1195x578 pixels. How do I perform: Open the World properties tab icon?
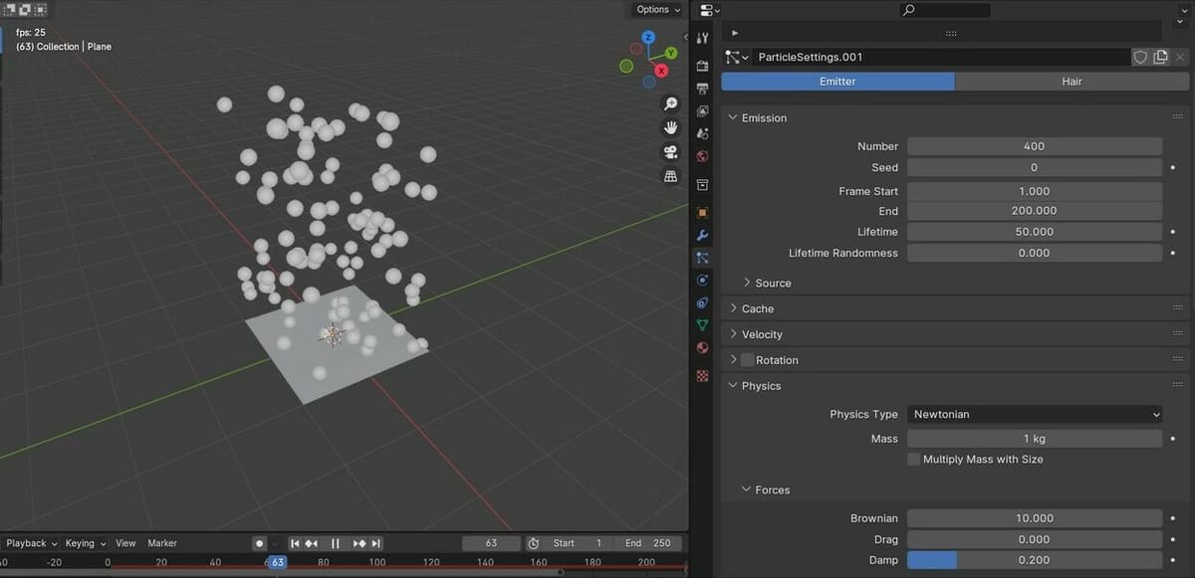tap(702, 156)
